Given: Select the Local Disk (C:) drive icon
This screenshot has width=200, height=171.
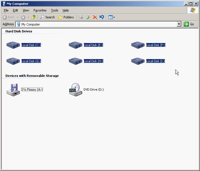Looking at the screenshot, I should click(13, 45).
